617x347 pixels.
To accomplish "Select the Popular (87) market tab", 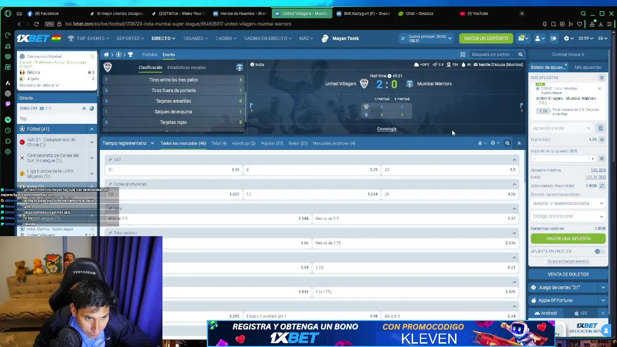I will click(272, 143).
